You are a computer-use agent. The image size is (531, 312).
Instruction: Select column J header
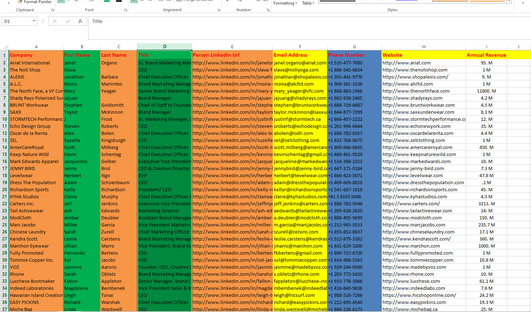point(518,46)
